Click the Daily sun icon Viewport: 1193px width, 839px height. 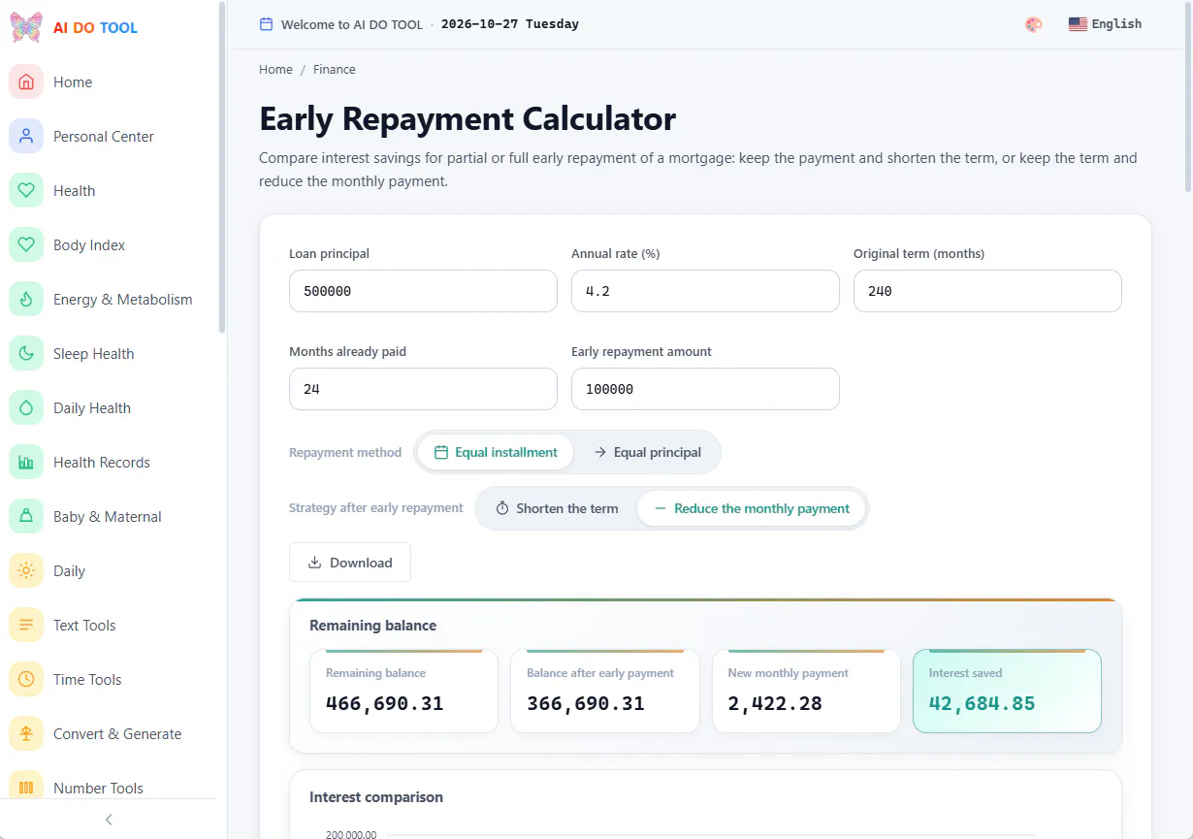tap(26, 571)
